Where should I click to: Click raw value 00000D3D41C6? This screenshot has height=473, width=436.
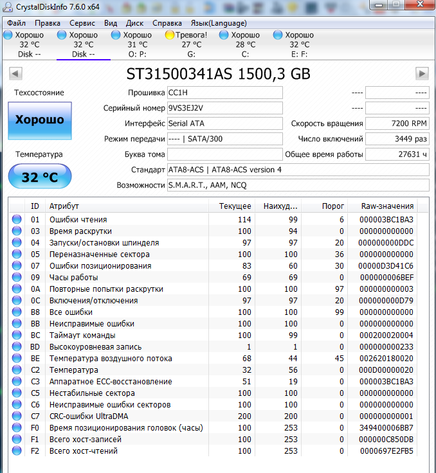[386, 266]
